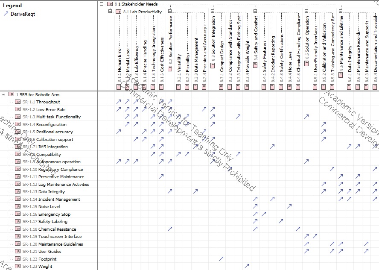Select the SR-1.7 LIMS integration icon
The image size is (379, 270).
17,147
